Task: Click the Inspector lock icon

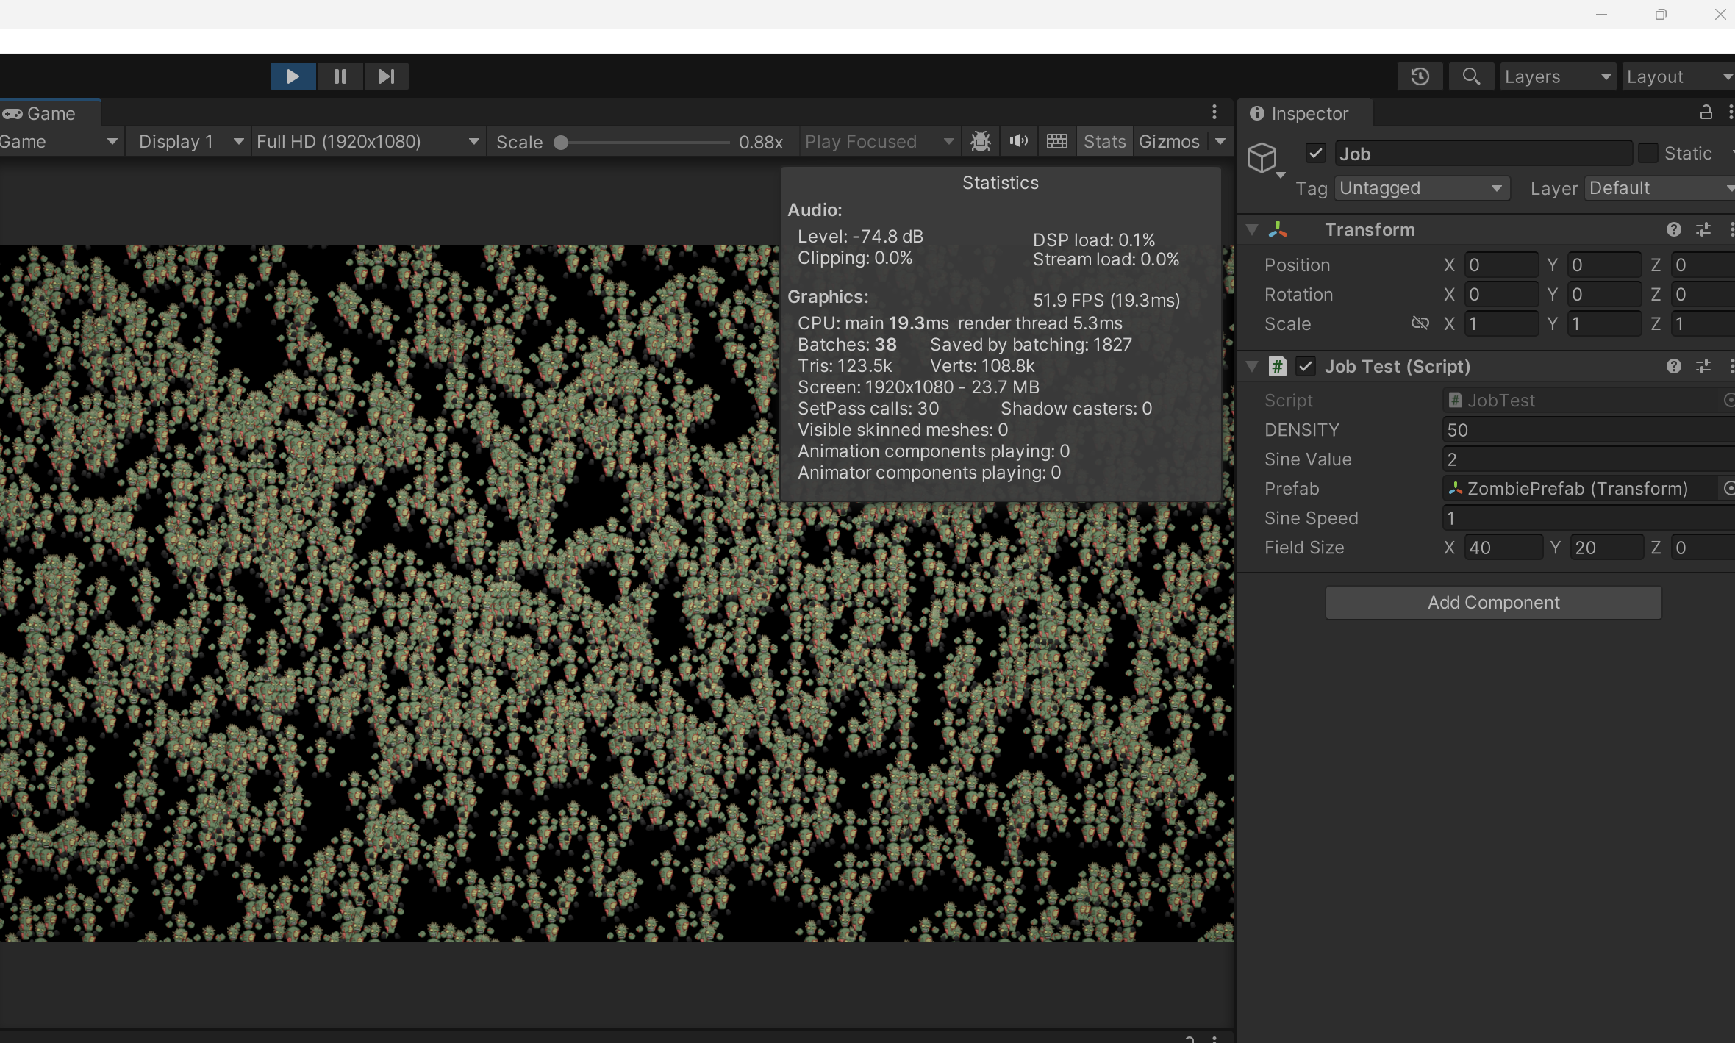Action: pos(1706,112)
